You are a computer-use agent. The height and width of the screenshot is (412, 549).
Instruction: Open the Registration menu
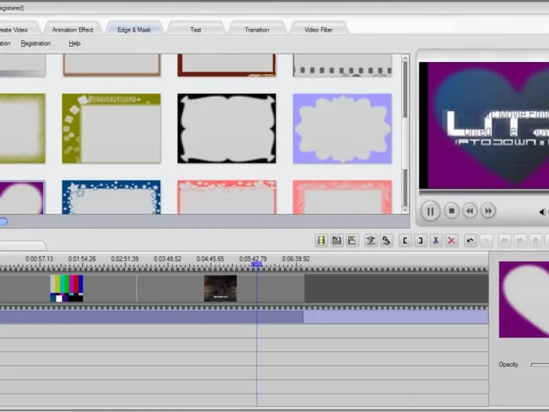36,43
